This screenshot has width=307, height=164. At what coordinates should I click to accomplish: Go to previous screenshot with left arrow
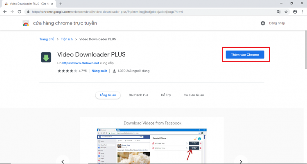(x=63, y=162)
